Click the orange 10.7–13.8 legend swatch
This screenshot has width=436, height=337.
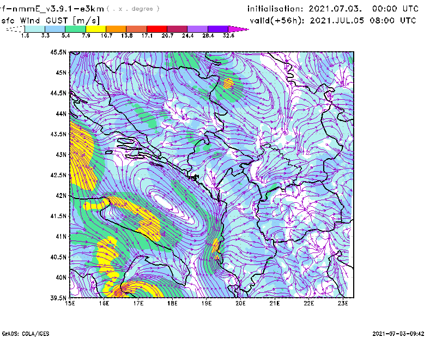point(116,29)
